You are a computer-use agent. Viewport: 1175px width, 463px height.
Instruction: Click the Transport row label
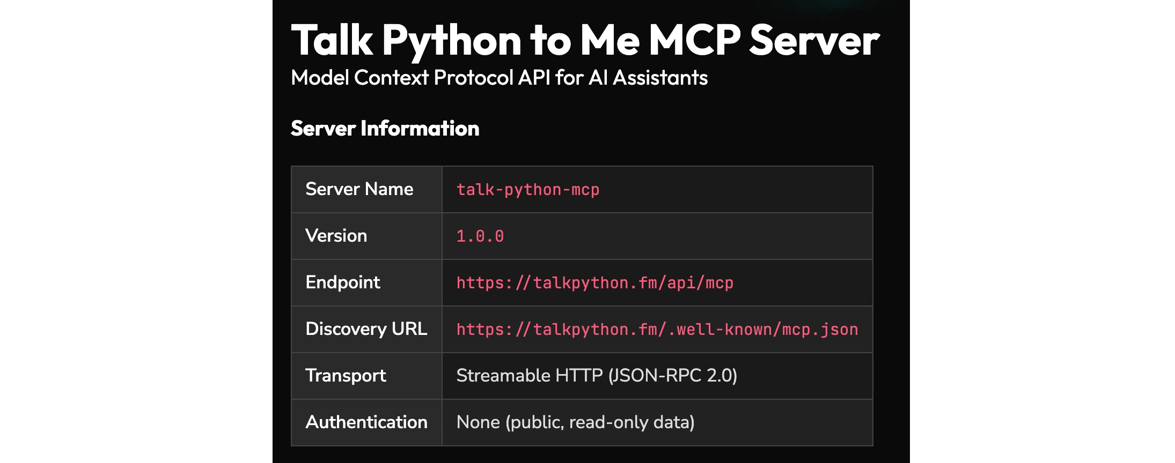click(346, 376)
